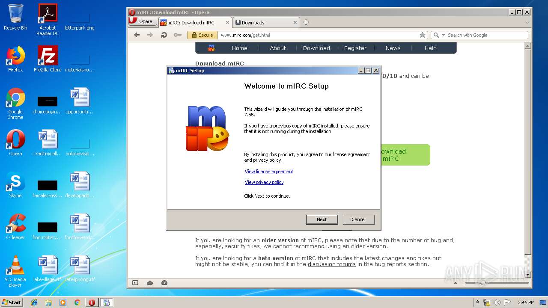548x308 pixels.
Task: Open the Google Chrome desktop shortcut
Action: (15, 104)
